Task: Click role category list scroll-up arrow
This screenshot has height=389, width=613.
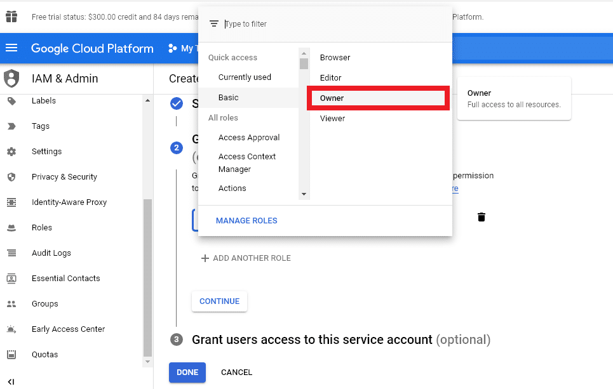Action: (304, 53)
